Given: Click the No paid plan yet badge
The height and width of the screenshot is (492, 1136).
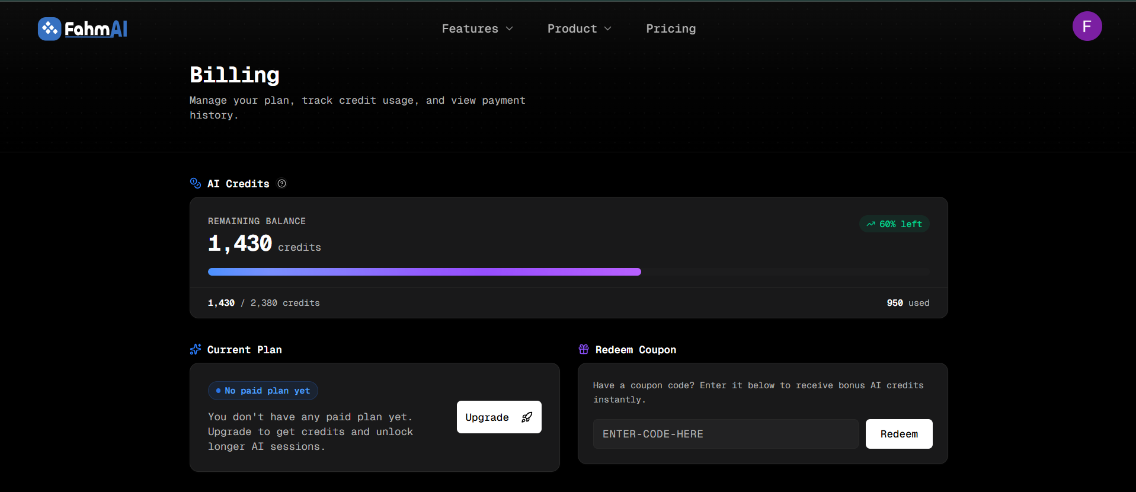Looking at the screenshot, I should (x=263, y=391).
